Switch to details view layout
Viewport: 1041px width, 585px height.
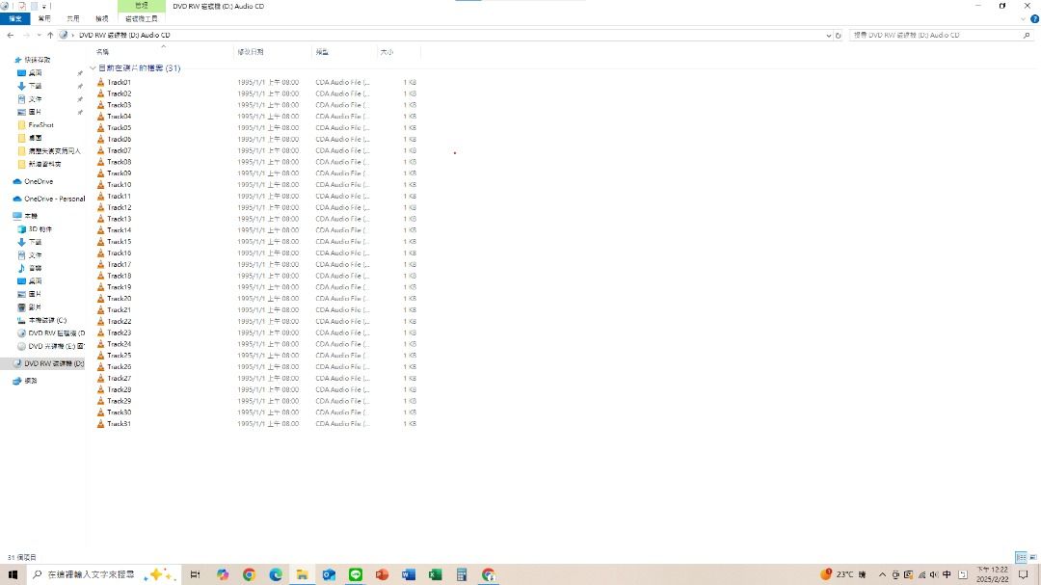1020,557
